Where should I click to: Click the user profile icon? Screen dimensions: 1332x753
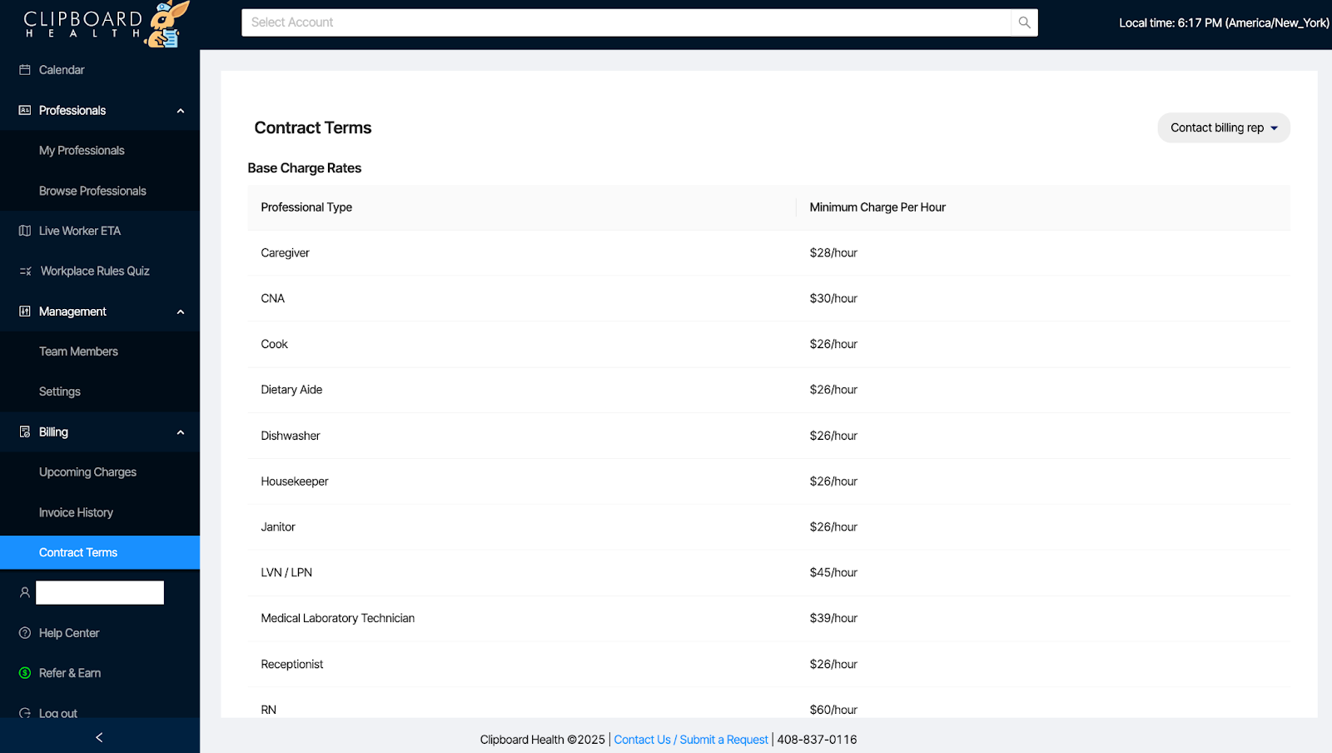click(25, 592)
